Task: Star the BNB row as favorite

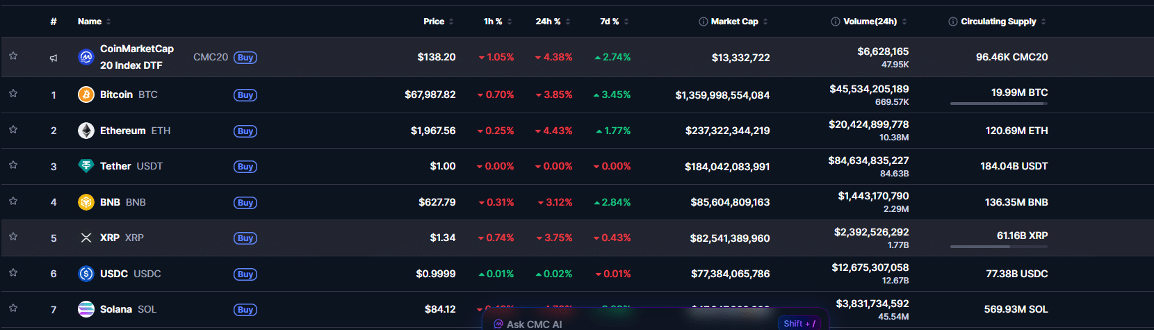Action: 13,201
